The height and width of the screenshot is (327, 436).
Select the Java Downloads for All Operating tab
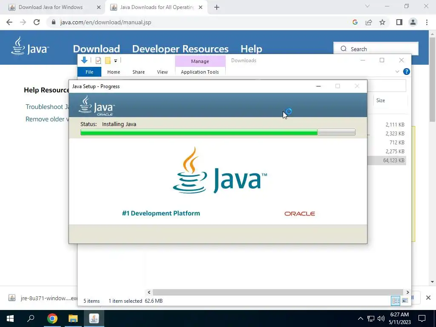[x=157, y=7]
